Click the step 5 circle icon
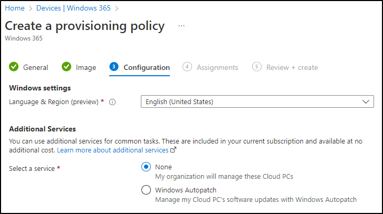This screenshot has width=383, height=214. [x=257, y=67]
